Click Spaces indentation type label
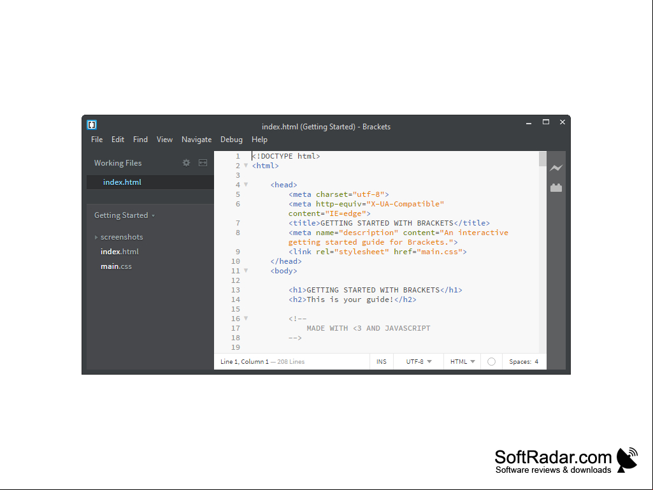The image size is (653, 490). [x=520, y=362]
